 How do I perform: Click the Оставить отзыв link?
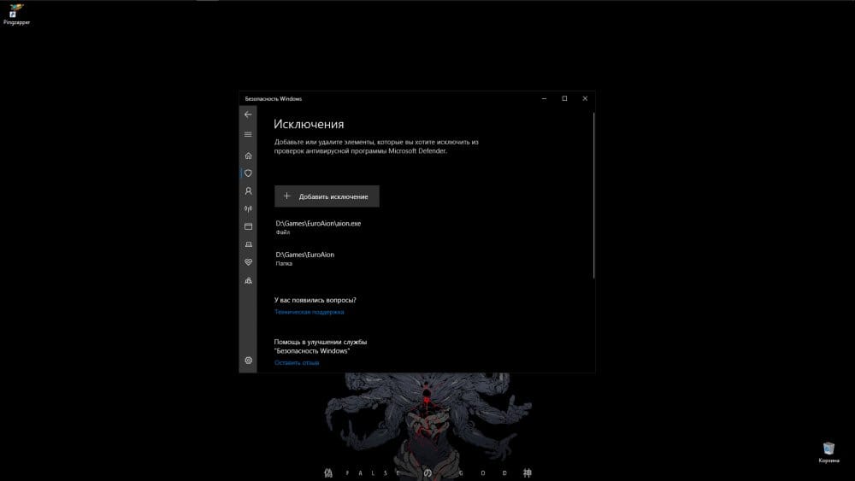pyautogui.click(x=297, y=363)
